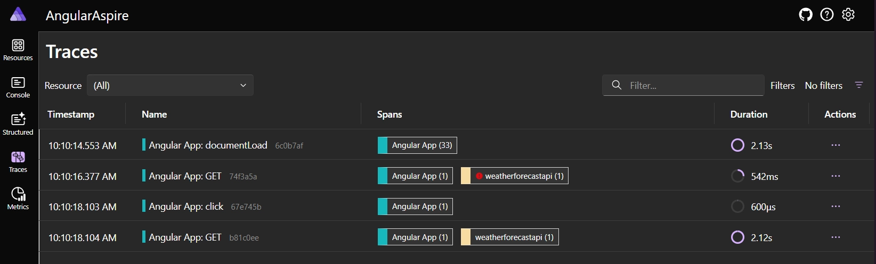Open the Metrics page in sidebar

click(x=18, y=199)
